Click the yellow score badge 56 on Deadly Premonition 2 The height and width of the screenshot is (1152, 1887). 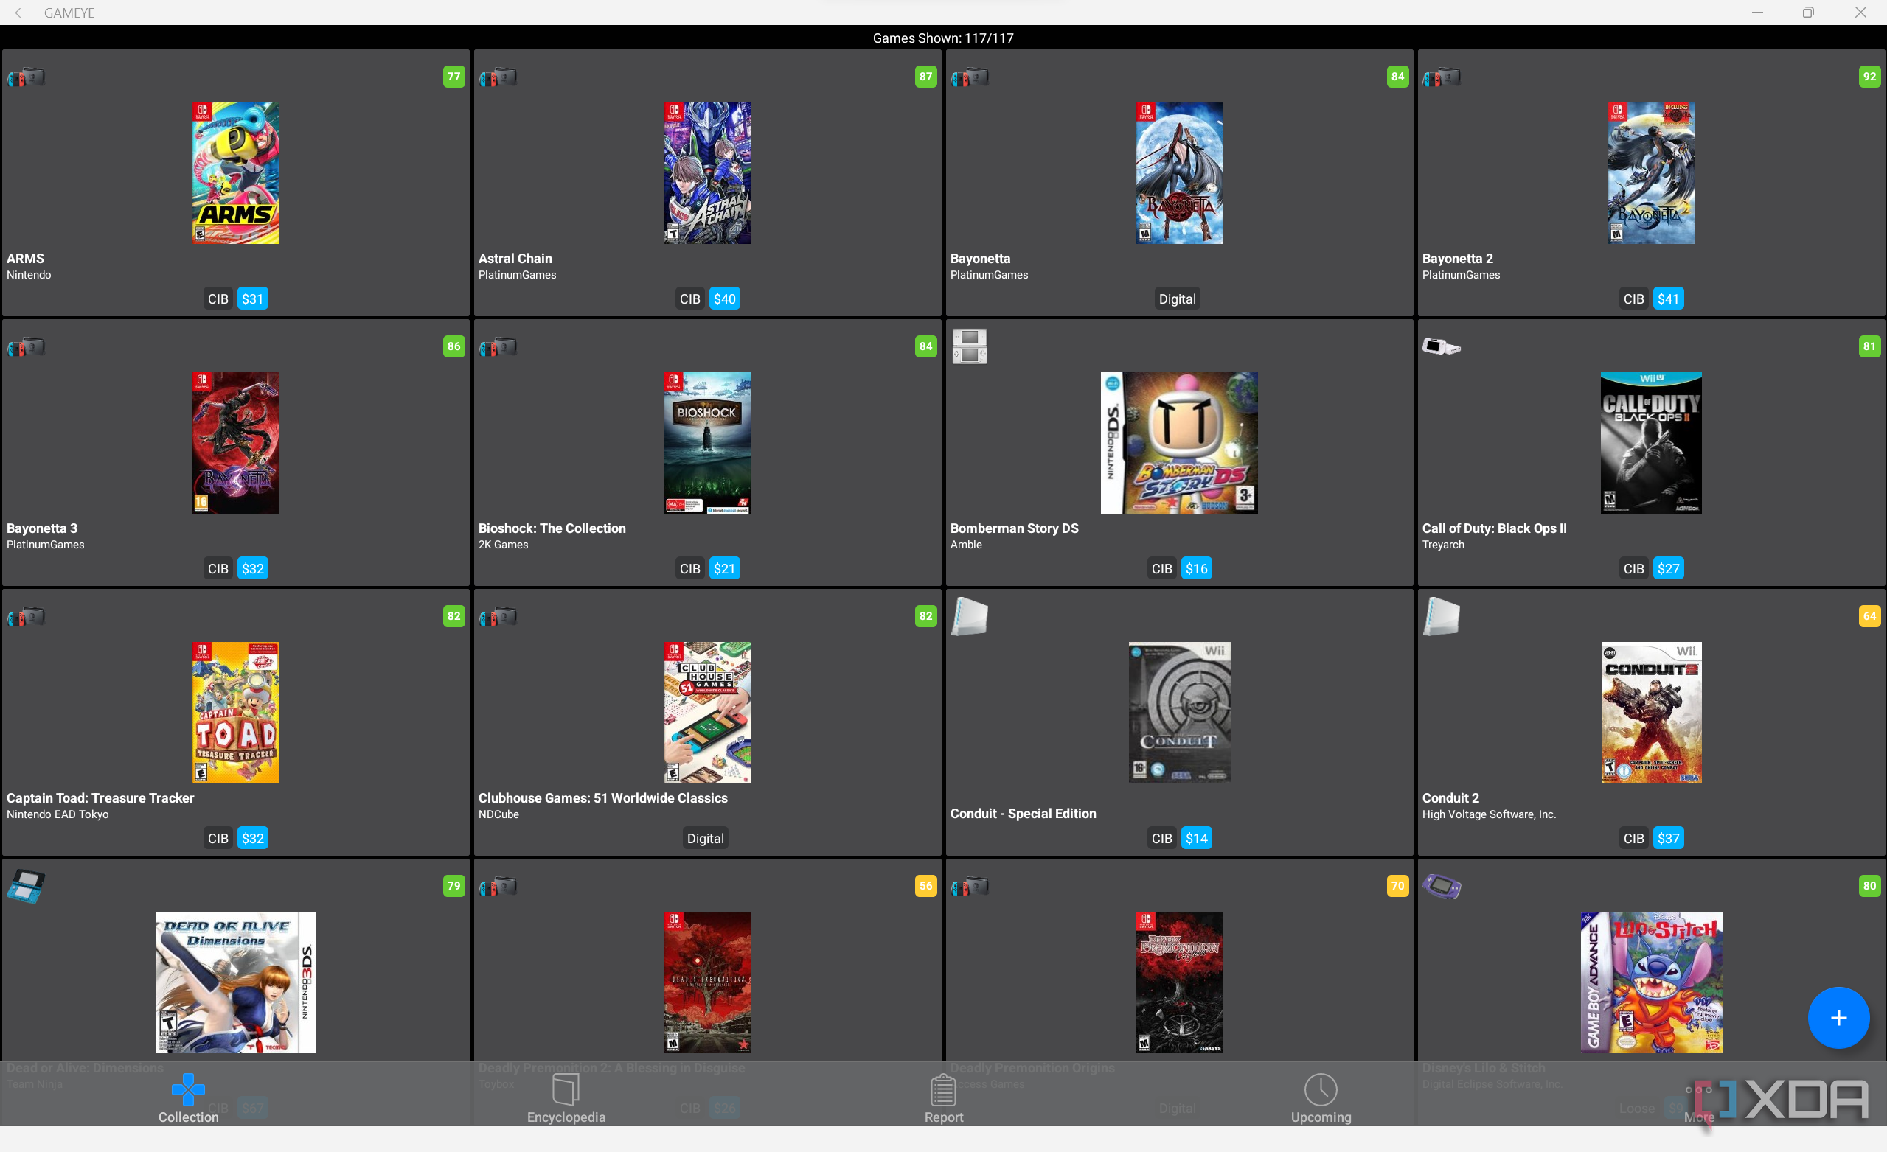[926, 886]
